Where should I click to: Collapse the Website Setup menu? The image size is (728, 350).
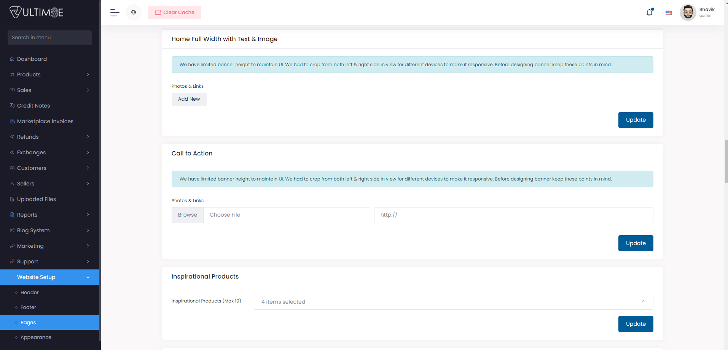click(88, 277)
